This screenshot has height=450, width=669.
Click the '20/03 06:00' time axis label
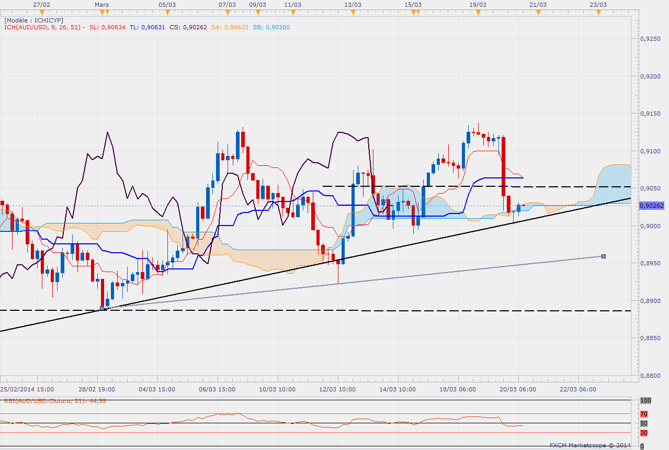[x=519, y=389]
